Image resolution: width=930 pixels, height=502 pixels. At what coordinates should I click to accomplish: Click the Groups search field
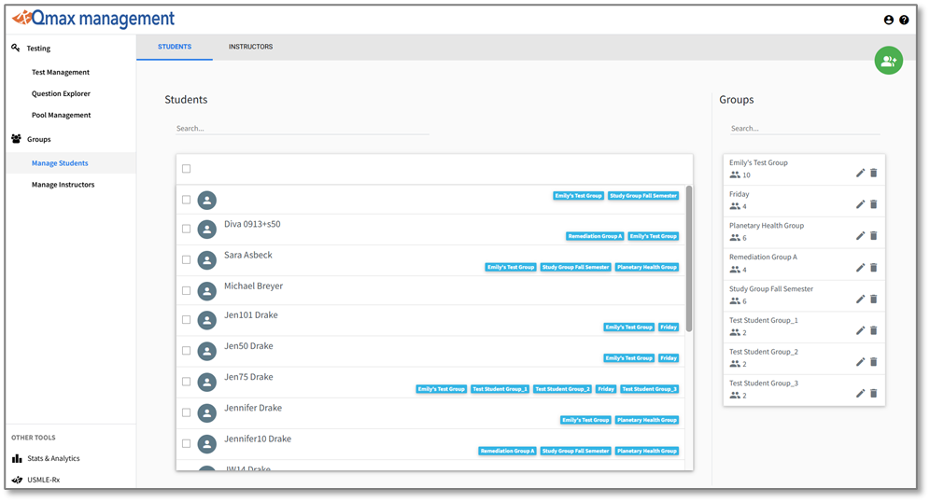(804, 129)
